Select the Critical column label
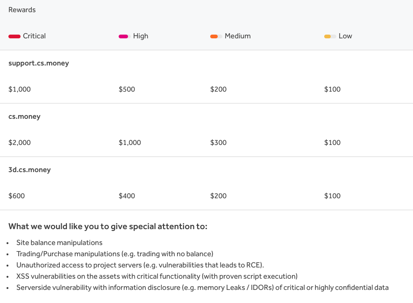Image resolution: width=413 pixels, height=303 pixels. click(x=34, y=36)
